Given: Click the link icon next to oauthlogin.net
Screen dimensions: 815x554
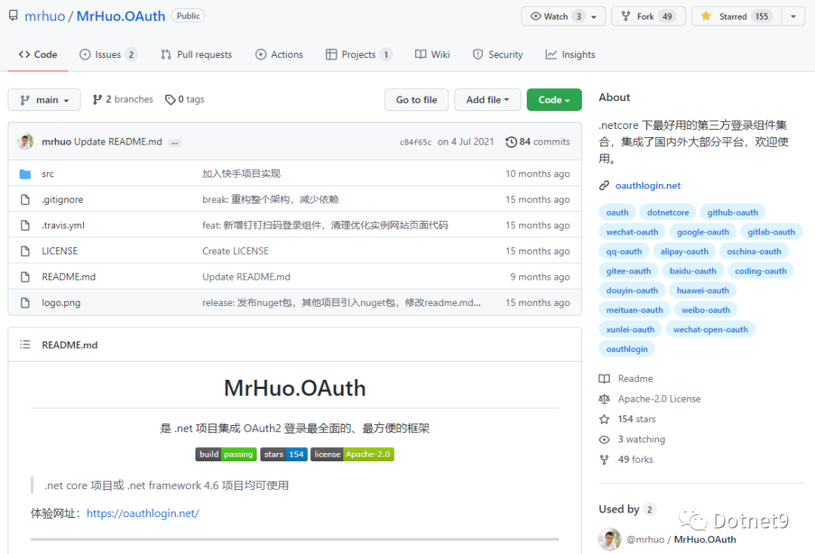Looking at the screenshot, I should (x=604, y=185).
